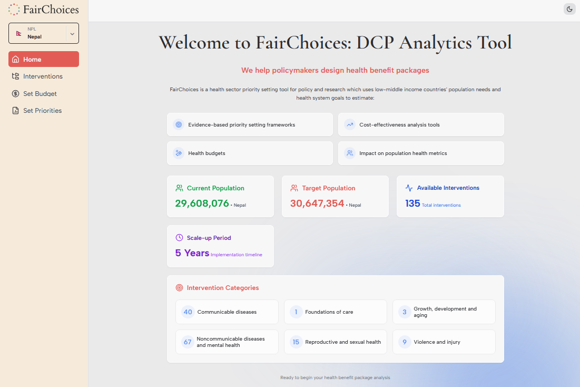Click the hierarchy icon next to Interventions
This screenshot has height=387, width=580.
pyautogui.click(x=15, y=76)
